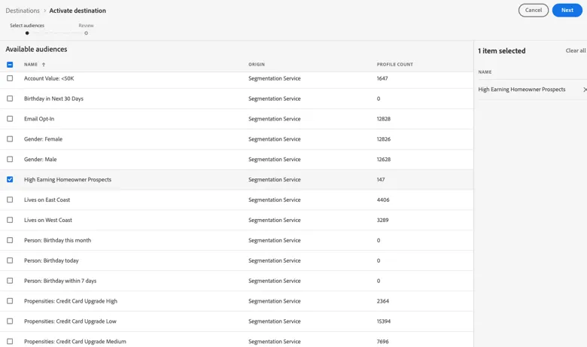Check the Gender: Female audience
The width and height of the screenshot is (587, 347).
click(10, 138)
